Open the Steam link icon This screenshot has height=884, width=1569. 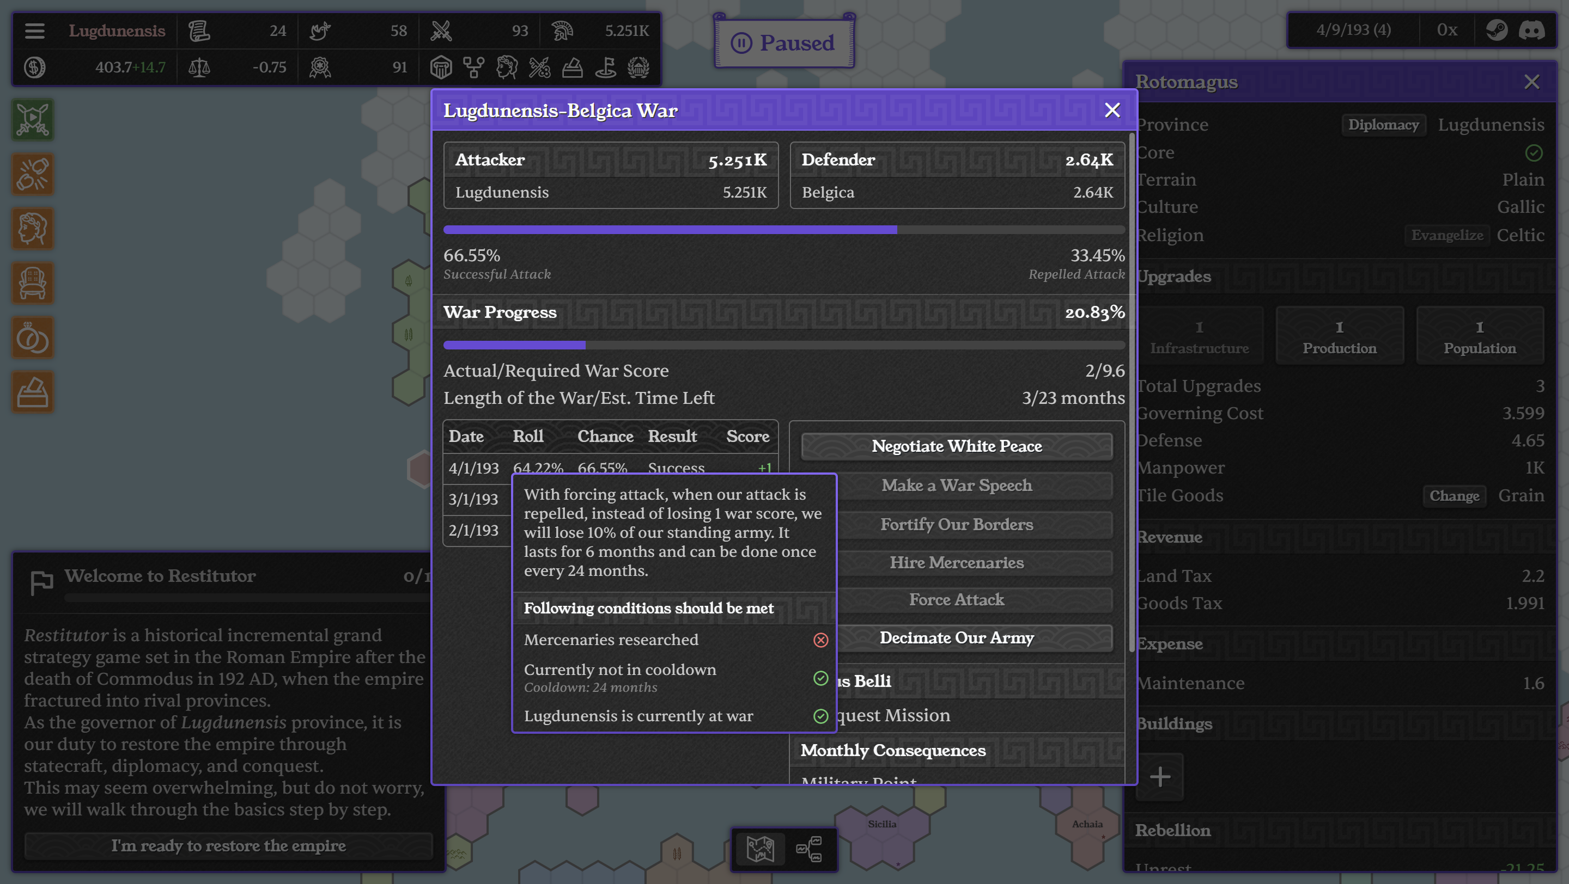[x=1497, y=30]
